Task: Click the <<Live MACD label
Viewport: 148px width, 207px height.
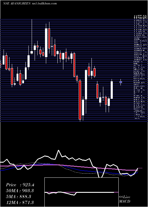Action: (125, 199)
